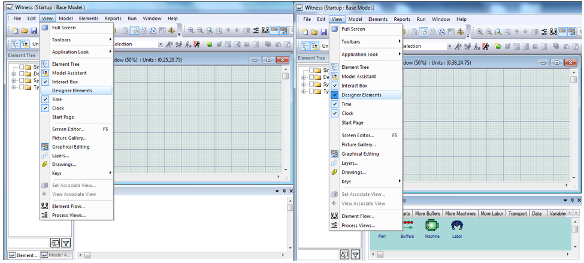Open Screen Editor from the left View menu
Viewport: 584px width, 263px height.
tap(68, 129)
